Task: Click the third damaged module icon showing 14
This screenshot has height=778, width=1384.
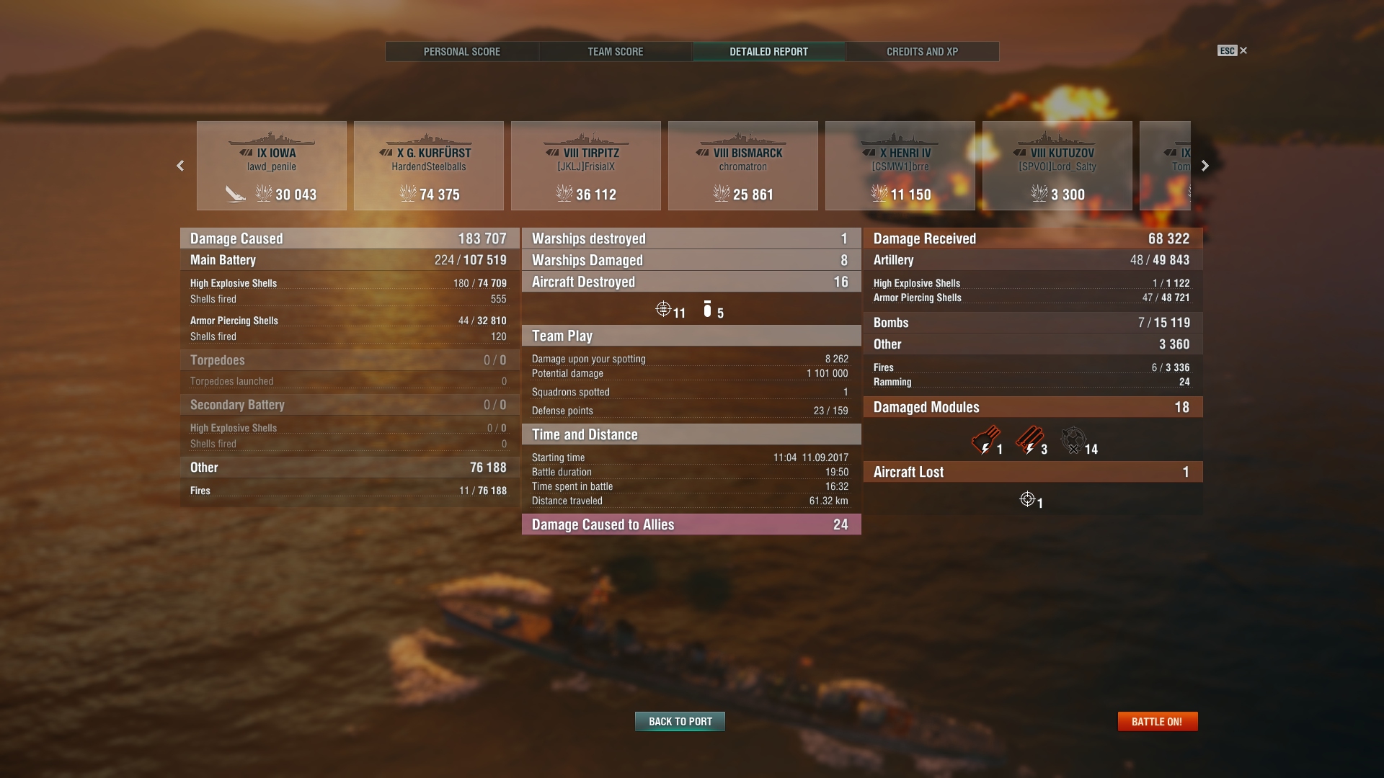Action: point(1073,440)
